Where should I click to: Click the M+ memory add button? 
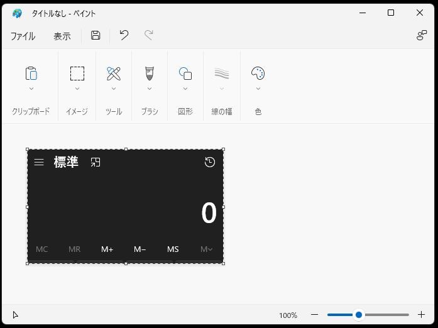107,249
